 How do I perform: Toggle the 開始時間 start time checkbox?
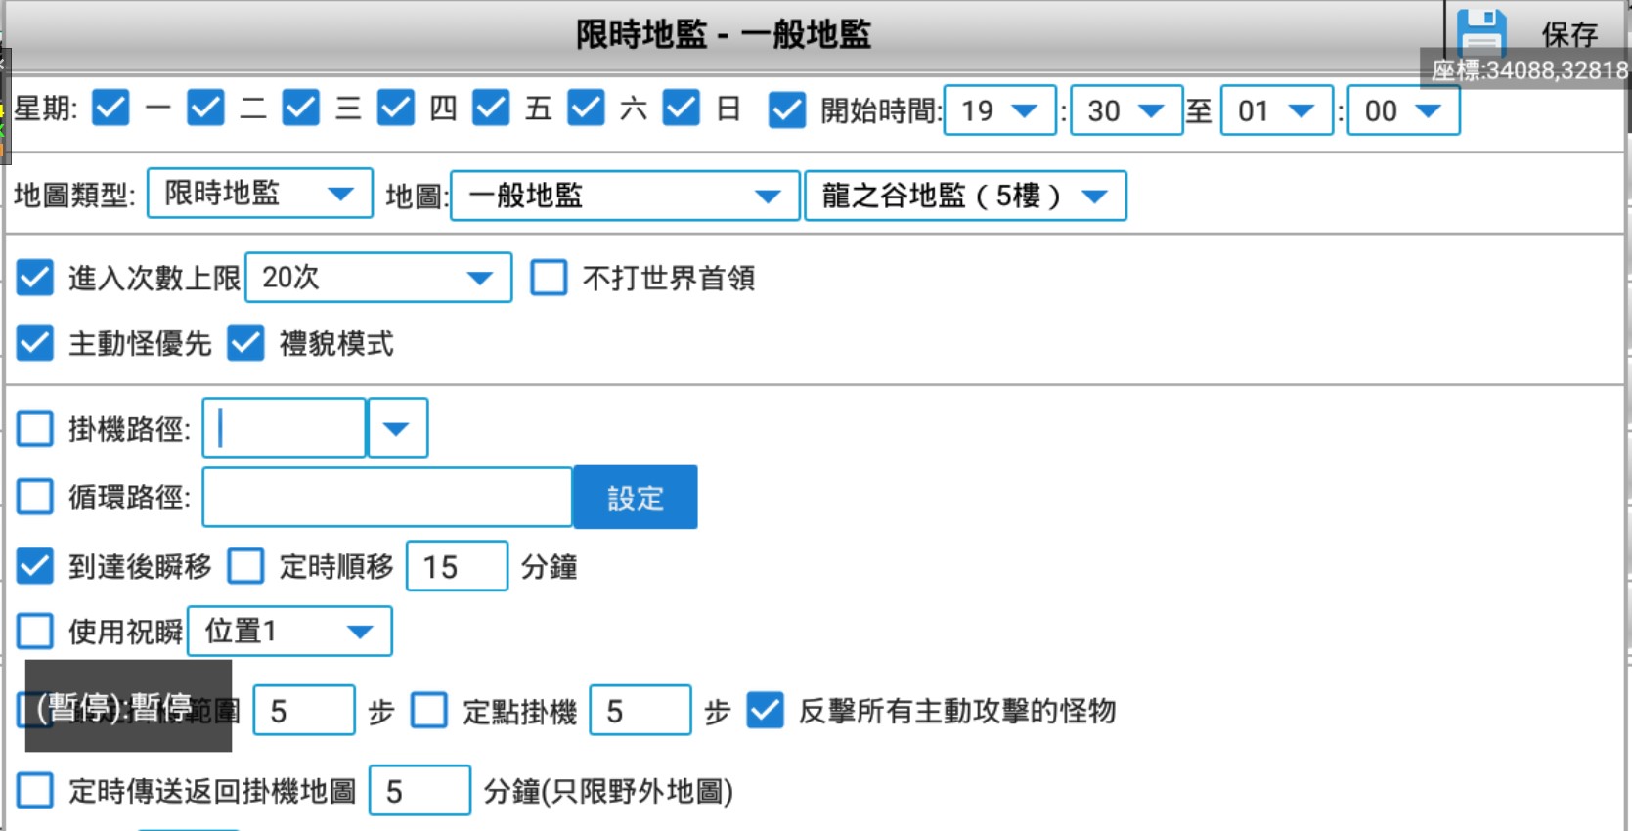tap(787, 110)
